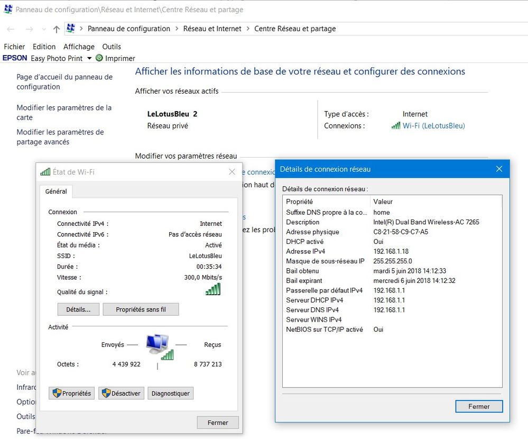Open the Edition menu
This screenshot has width=528, height=439.
[x=44, y=47]
